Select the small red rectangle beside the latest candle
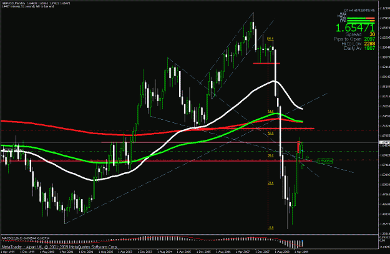 (298, 147)
